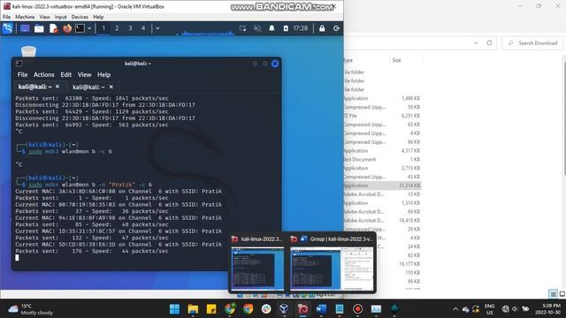Expand the Explorer address bar history dropdown
The width and height of the screenshot is (566, 318).
pos(476,43)
